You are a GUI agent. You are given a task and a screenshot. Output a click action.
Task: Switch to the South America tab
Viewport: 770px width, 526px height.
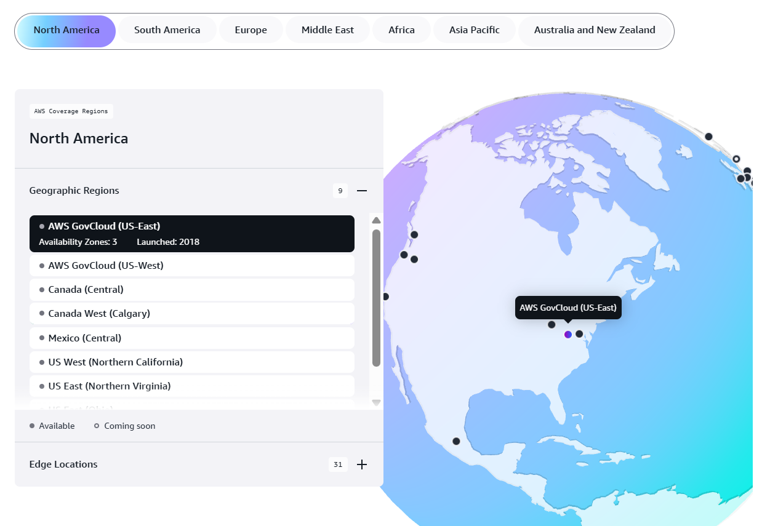point(167,30)
